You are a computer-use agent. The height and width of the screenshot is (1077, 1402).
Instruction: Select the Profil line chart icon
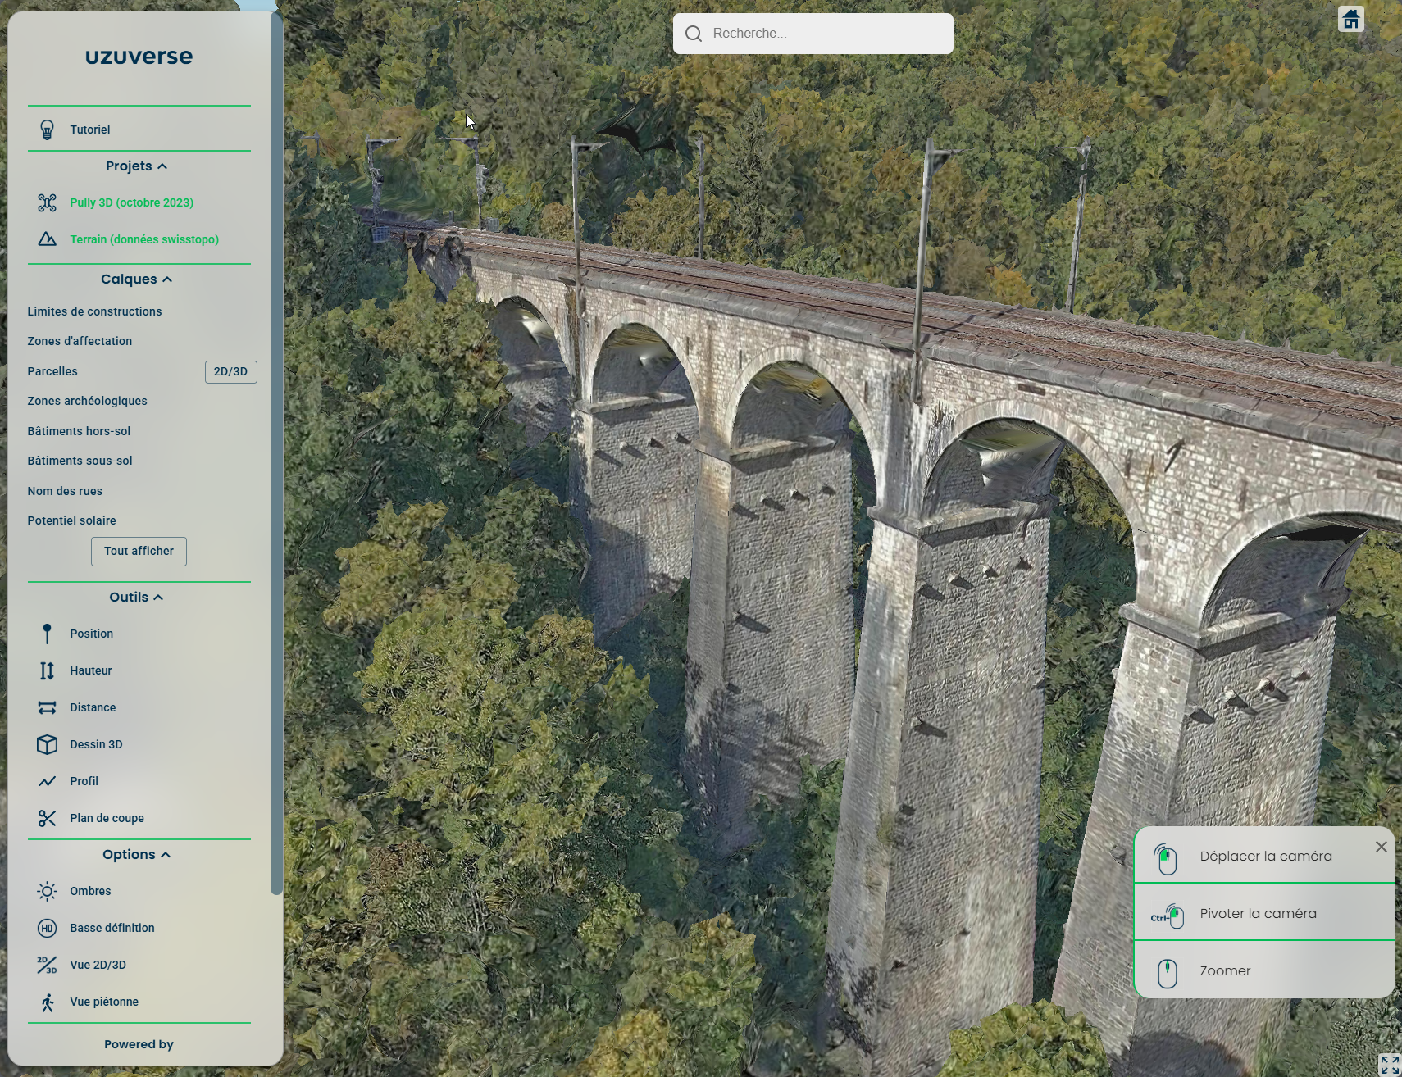pos(47,781)
